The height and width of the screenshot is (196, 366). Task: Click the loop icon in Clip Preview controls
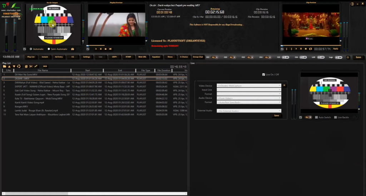pos(310,49)
